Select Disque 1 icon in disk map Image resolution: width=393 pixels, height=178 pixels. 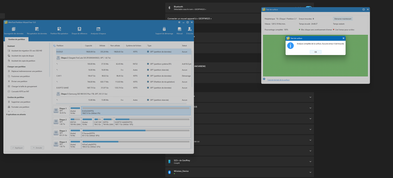(x=56, y=110)
